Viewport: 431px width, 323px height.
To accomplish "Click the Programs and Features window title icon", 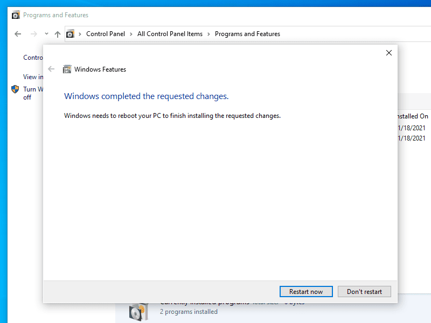I will tap(16, 15).
